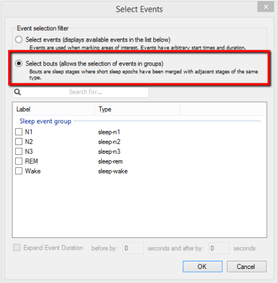Click the search magnifier icon

click(x=18, y=92)
